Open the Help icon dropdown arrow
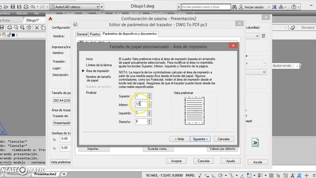 tap(298, 7)
